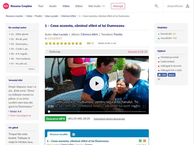
Task: Open album Căminul sfânt link
Action: click(x=89, y=35)
